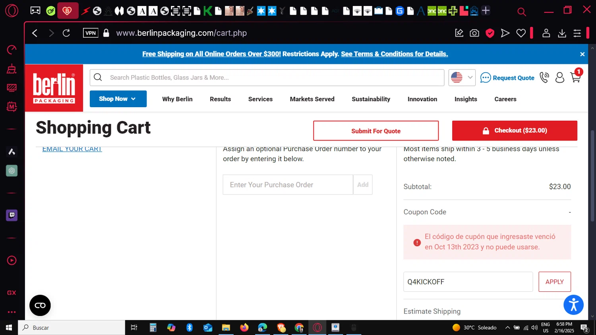Expand the Shop Now dropdown
This screenshot has width=596, height=335.
coord(118,99)
